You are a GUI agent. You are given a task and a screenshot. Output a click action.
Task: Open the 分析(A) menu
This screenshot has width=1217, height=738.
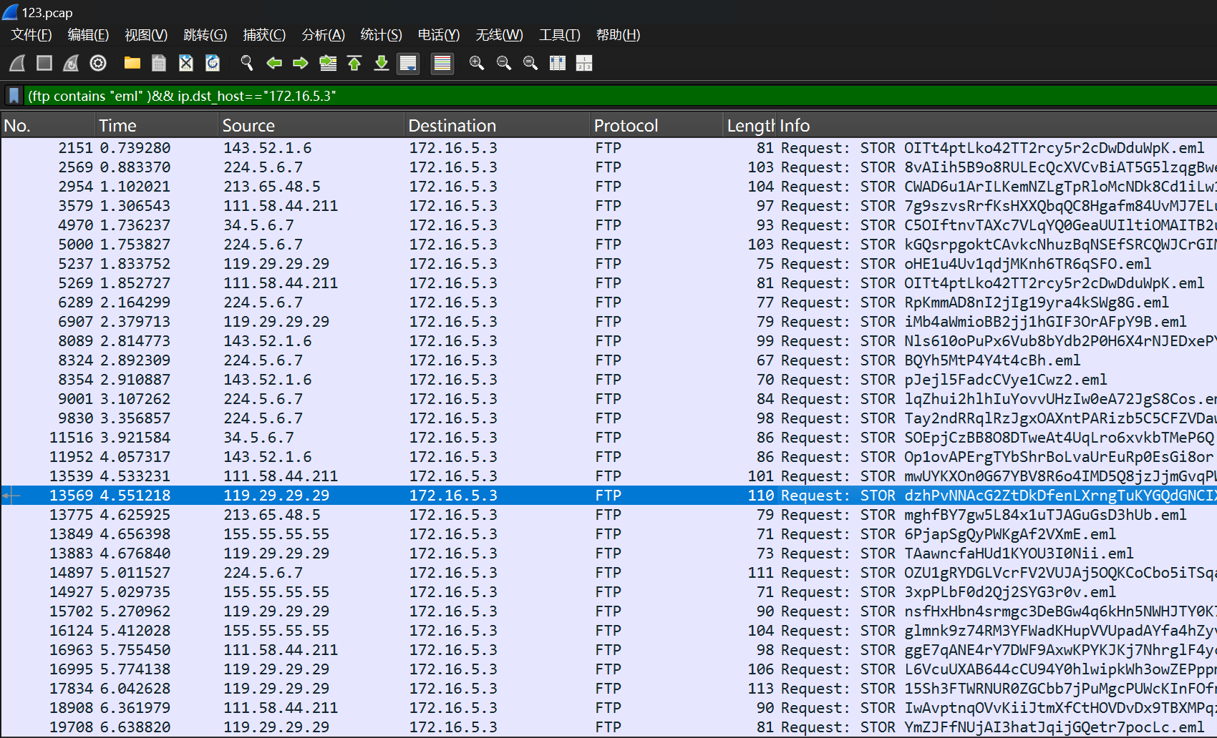[323, 34]
